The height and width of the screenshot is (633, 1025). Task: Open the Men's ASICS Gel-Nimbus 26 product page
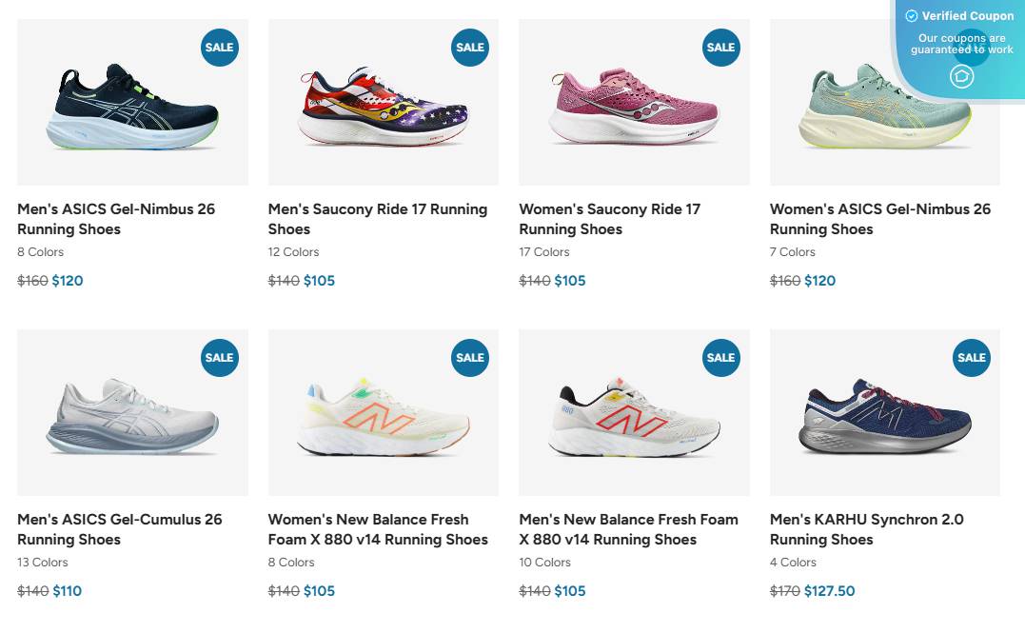click(x=115, y=219)
